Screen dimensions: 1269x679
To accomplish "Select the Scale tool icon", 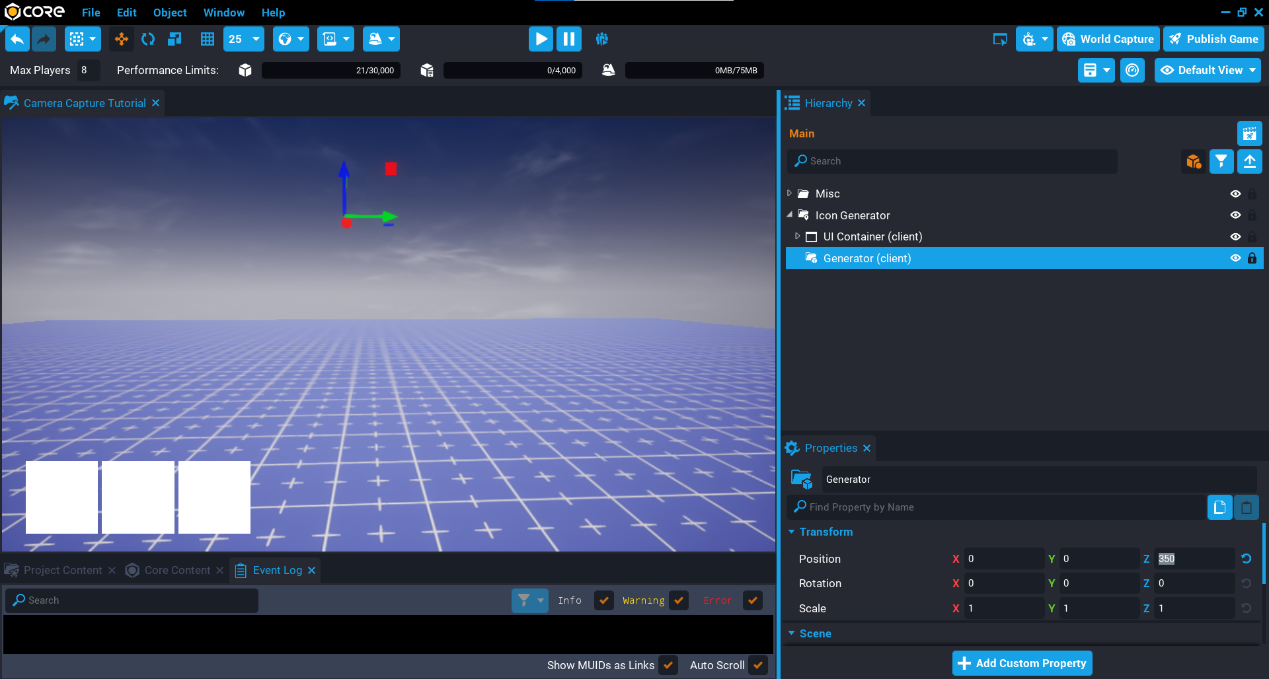I will click(174, 40).
